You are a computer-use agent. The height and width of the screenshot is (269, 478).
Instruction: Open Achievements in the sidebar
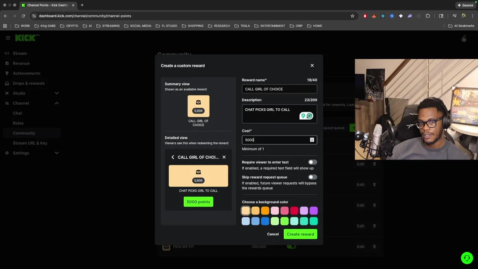pyautogui.click(x=27, y=73)
